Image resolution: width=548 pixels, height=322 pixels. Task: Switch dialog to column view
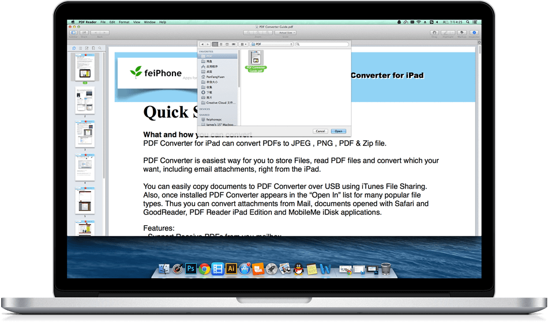(227, 44)
